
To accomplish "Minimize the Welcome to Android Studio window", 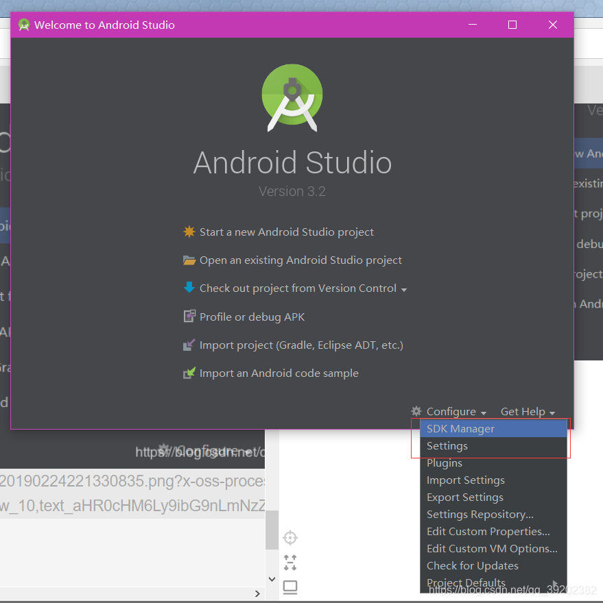I will pyautogui.click(x=473, y=25).
